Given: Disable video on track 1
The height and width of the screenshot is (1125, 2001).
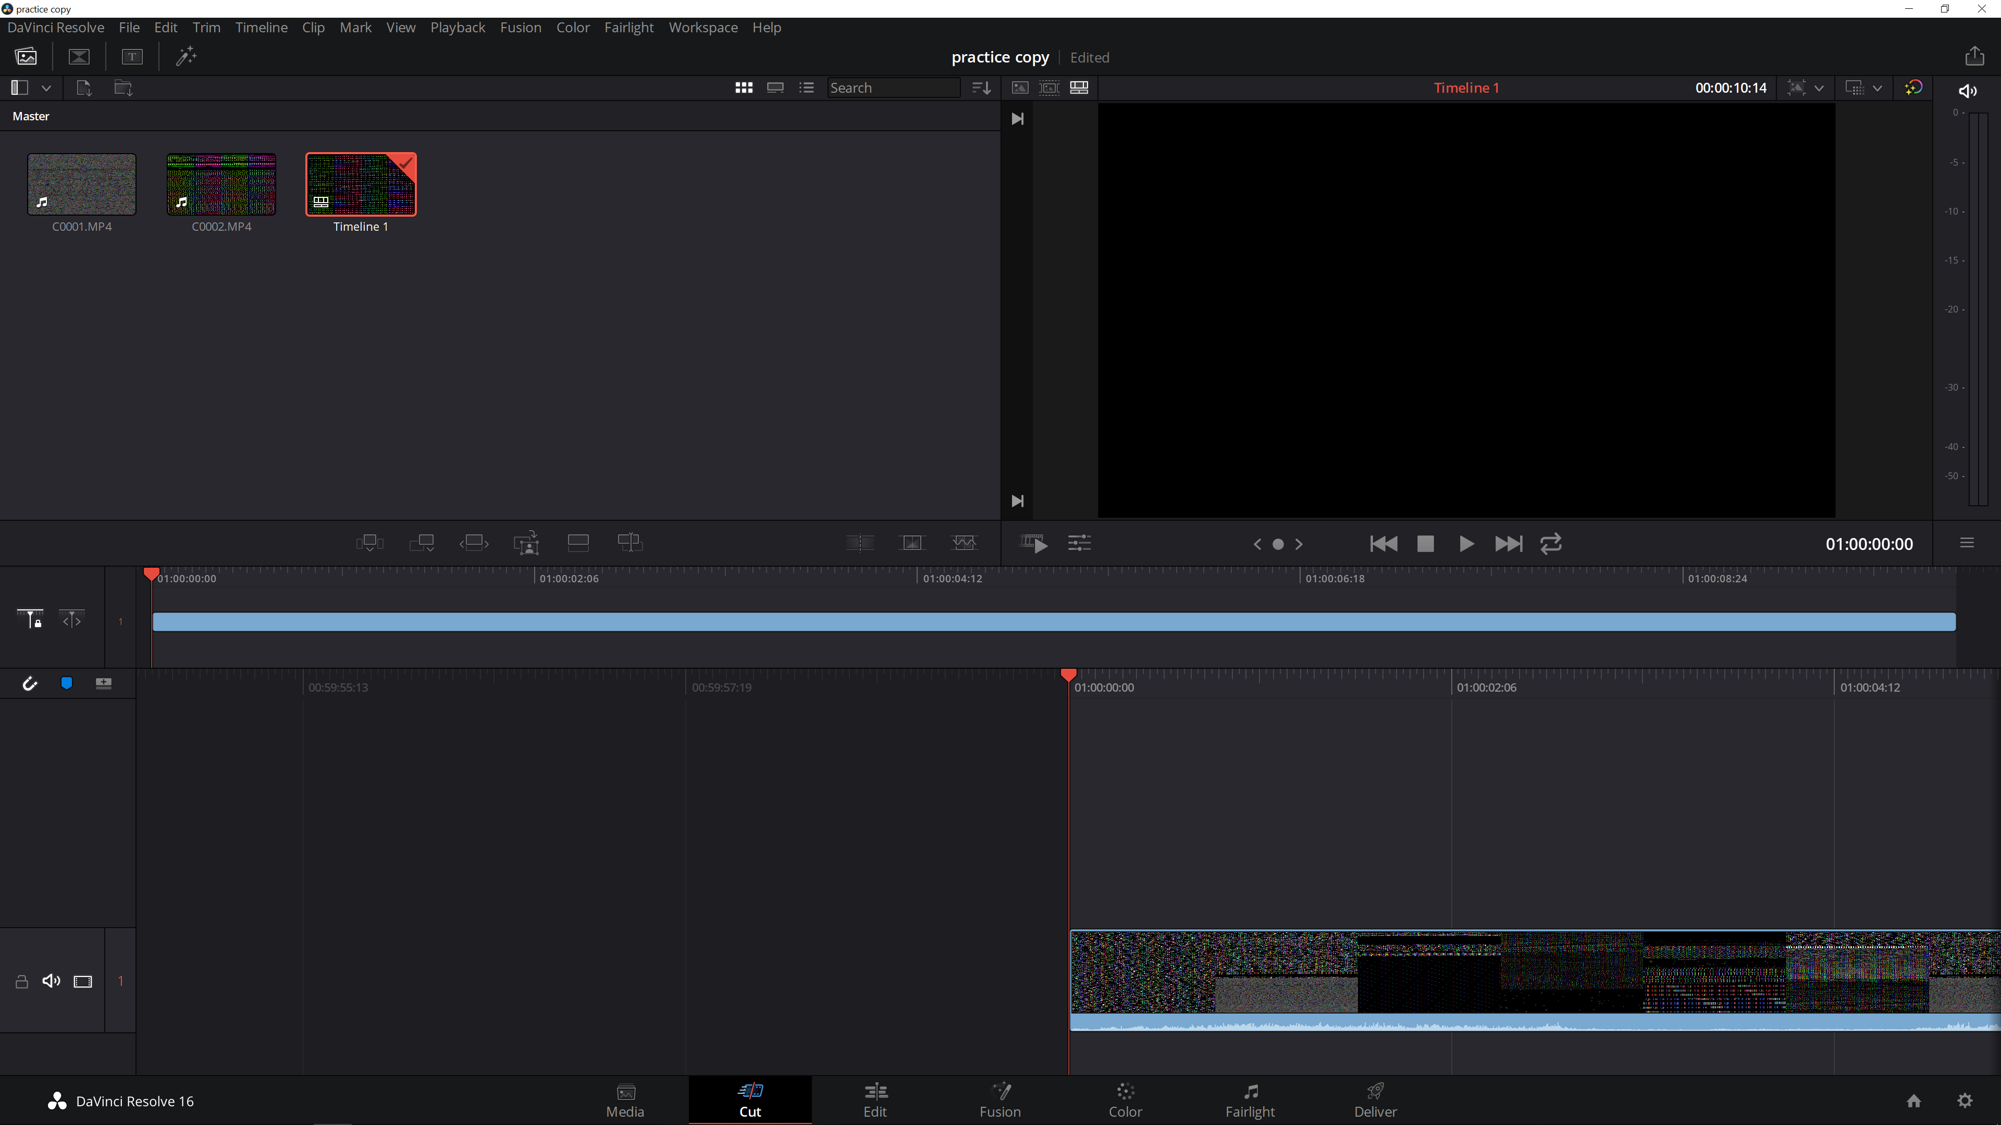Looking at the screenshot, I should click(83, 981).
